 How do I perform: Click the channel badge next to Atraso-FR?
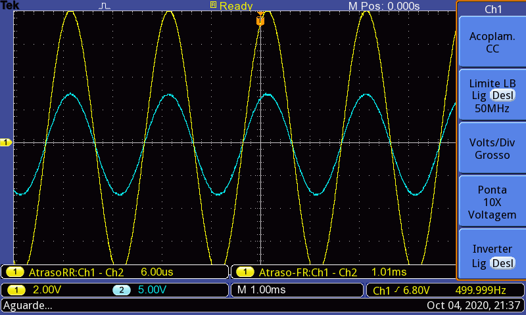(245, 272)
